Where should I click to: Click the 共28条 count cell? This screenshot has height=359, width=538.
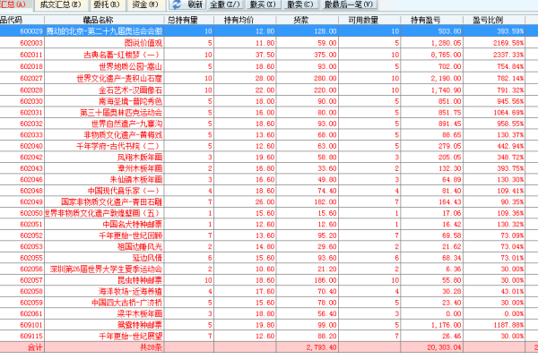[x=151, y=347]
